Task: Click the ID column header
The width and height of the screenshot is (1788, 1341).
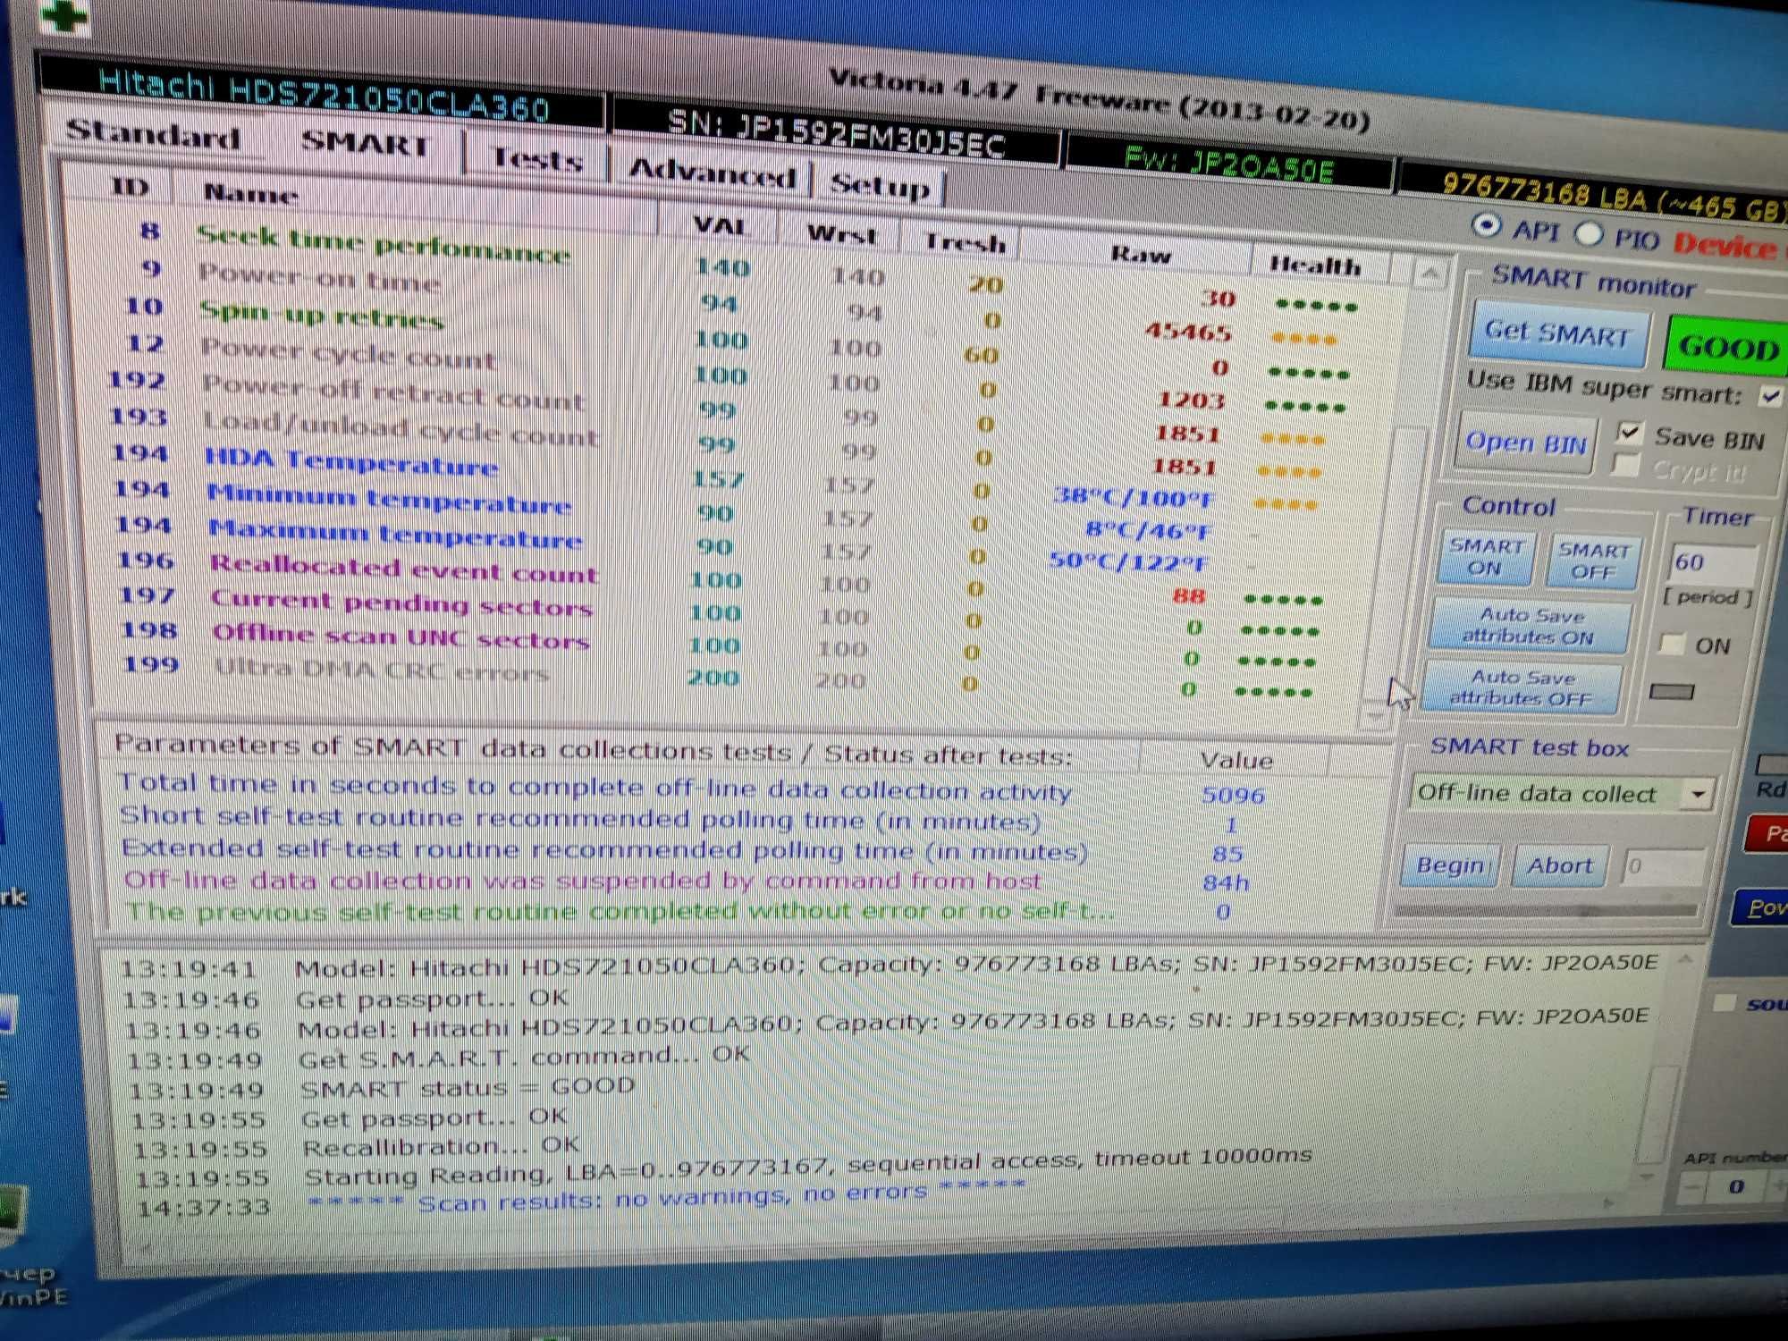Action: point(131,187)
